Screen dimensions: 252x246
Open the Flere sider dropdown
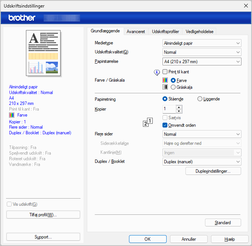click(202, 134)
